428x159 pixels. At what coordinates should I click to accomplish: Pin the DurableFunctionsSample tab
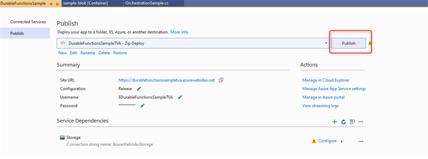51,4
